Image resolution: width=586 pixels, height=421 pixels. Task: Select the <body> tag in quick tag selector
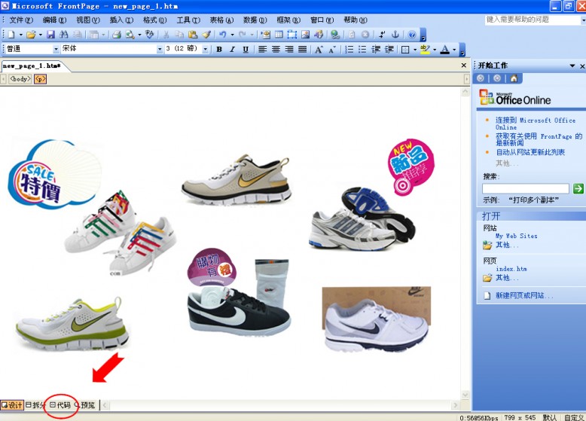20,79
